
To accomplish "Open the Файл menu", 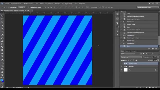I will tap(7, 4).
